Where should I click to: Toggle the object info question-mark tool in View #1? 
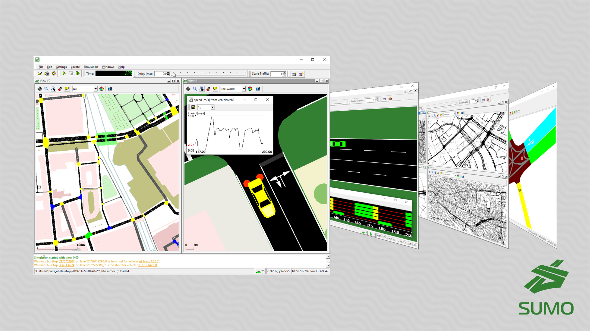pos(208,89)
